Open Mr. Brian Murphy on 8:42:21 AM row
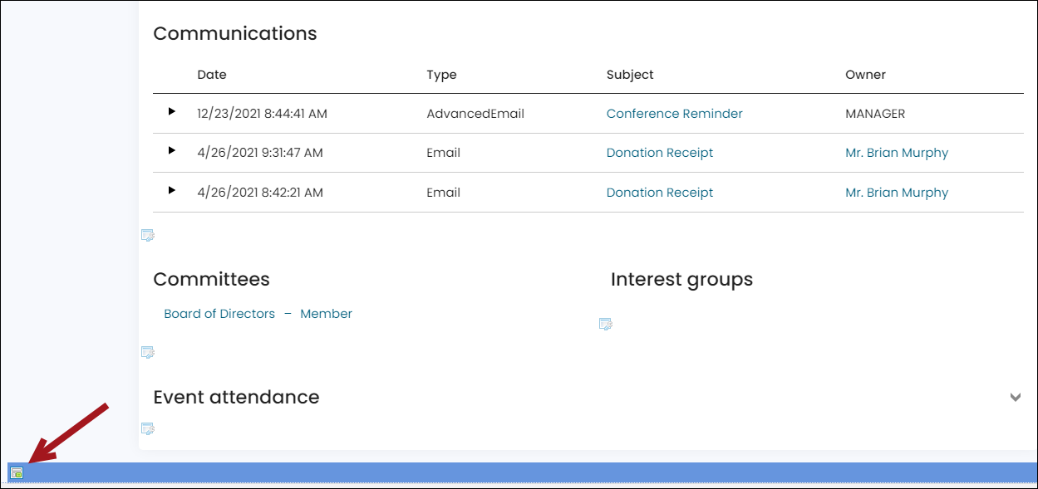1038x489 pixels. [x=896, y=193]
